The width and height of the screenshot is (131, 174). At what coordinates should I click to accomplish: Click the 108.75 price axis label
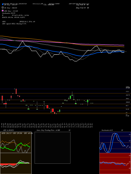(128, 95)
